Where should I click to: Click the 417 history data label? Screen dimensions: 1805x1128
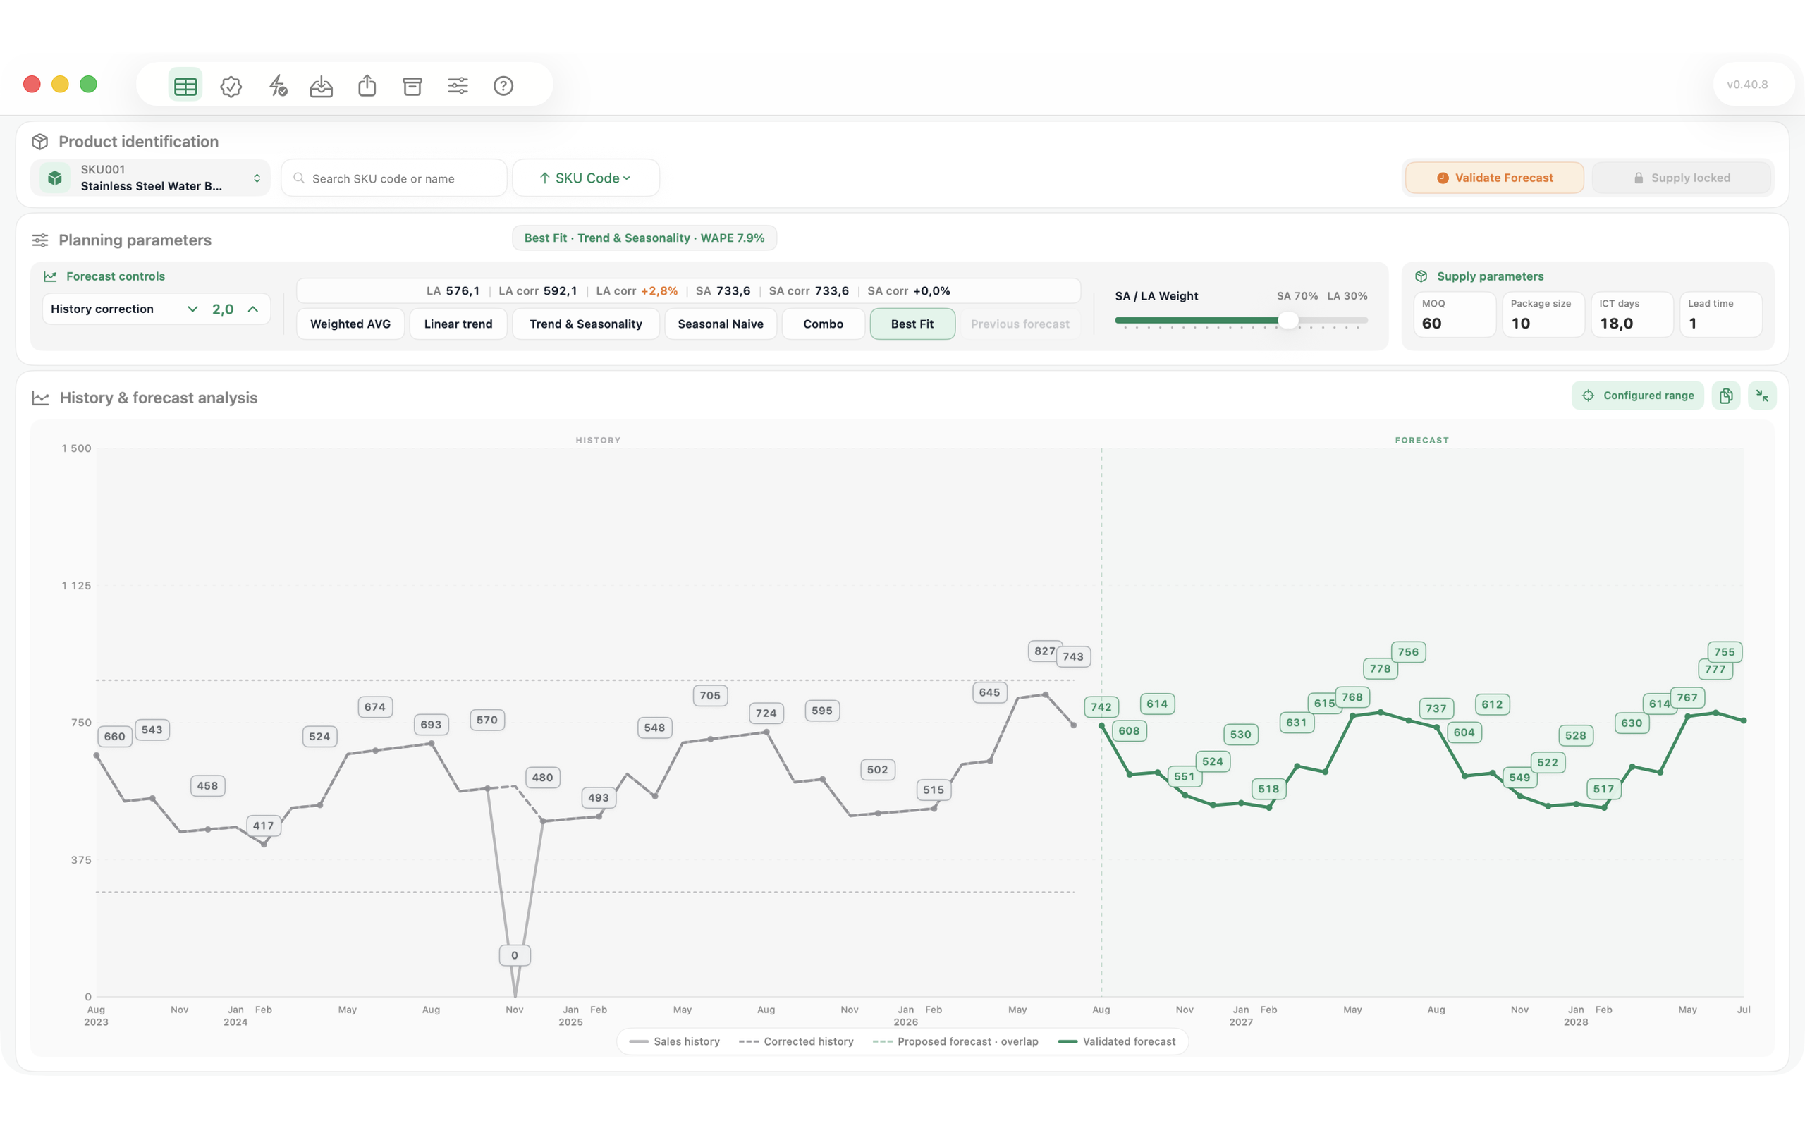[x=263, y=825]
